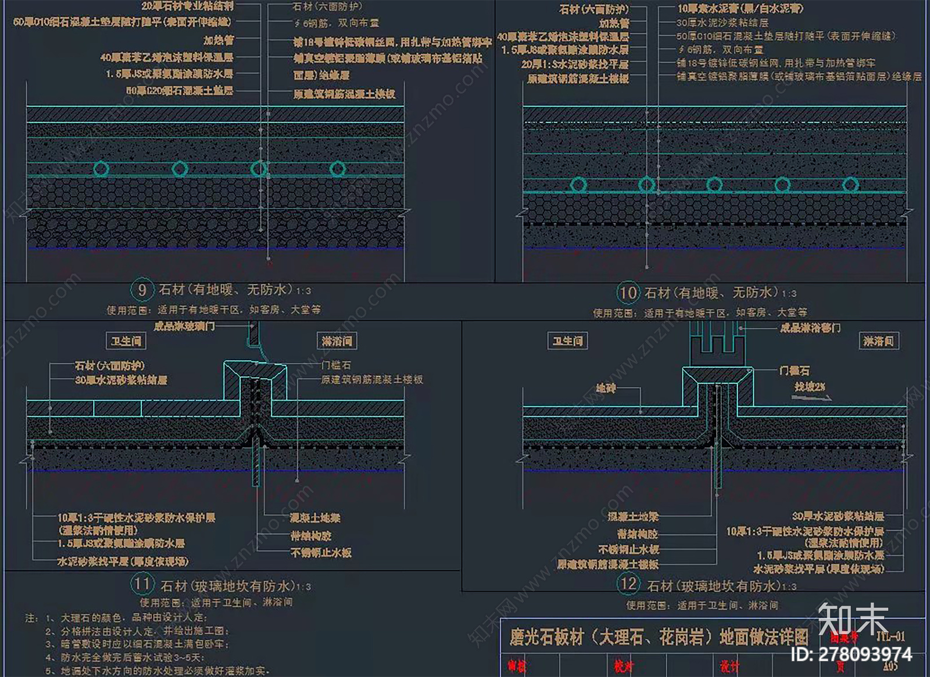The height and width of the screenshot is (677, 930).
Task: Click '成品淋浴玻璃门' label above detail 11
Action: [184, 327]
